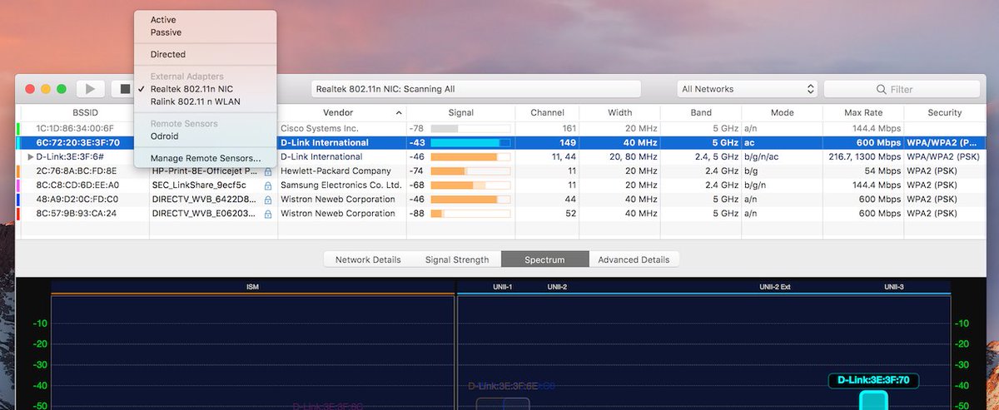Viewport: 999px width, 410px height.
Task: Sort by BSSID column header
Action: (x=85, y=113)
